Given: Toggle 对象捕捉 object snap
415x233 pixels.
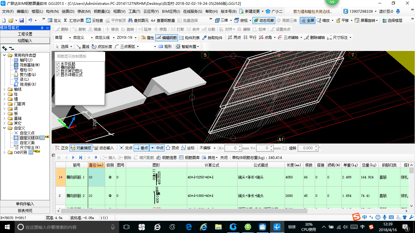Looking at the screenshot, I should point(81,148).
